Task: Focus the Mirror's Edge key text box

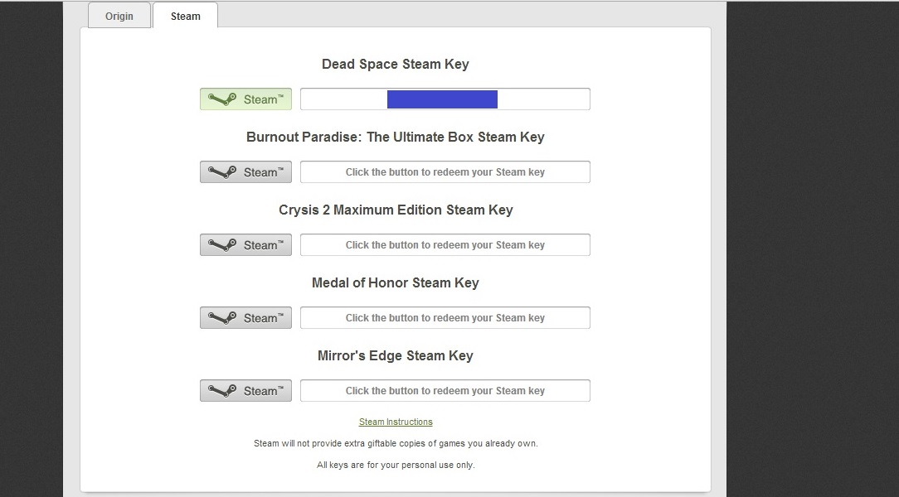Action: [x=445, y=391]
